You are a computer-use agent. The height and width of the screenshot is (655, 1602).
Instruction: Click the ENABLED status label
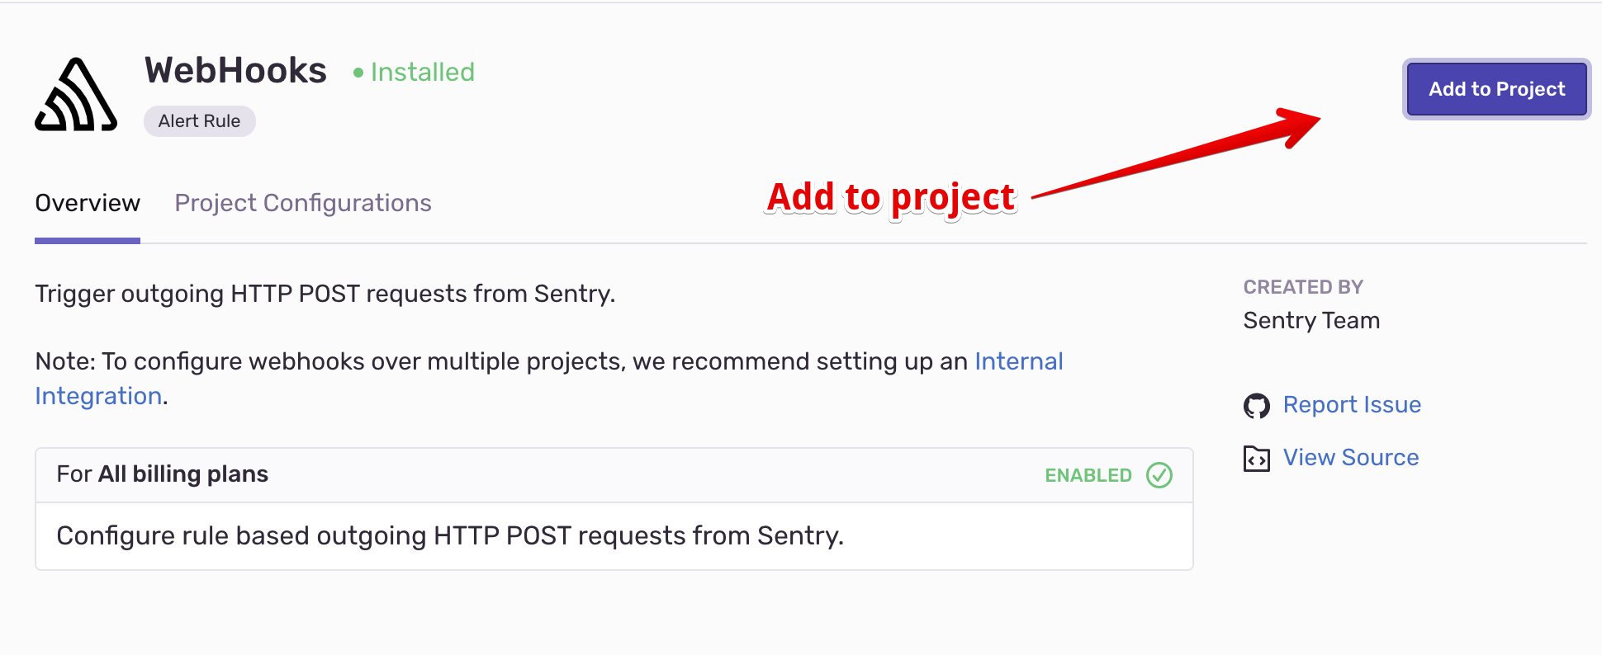point(1088,476)
